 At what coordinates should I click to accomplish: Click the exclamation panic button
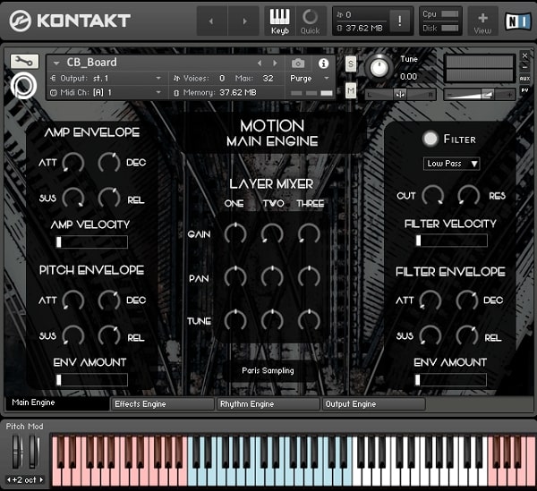coord(399,21)
